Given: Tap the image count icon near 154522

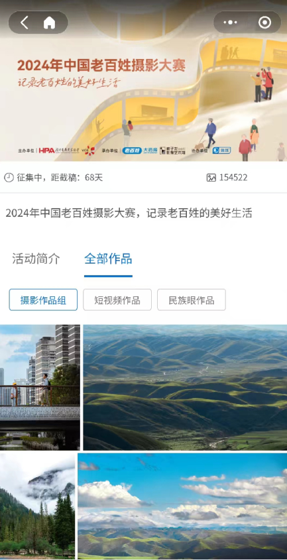Looking at the screenshot, I should click(x=211, y=178).
